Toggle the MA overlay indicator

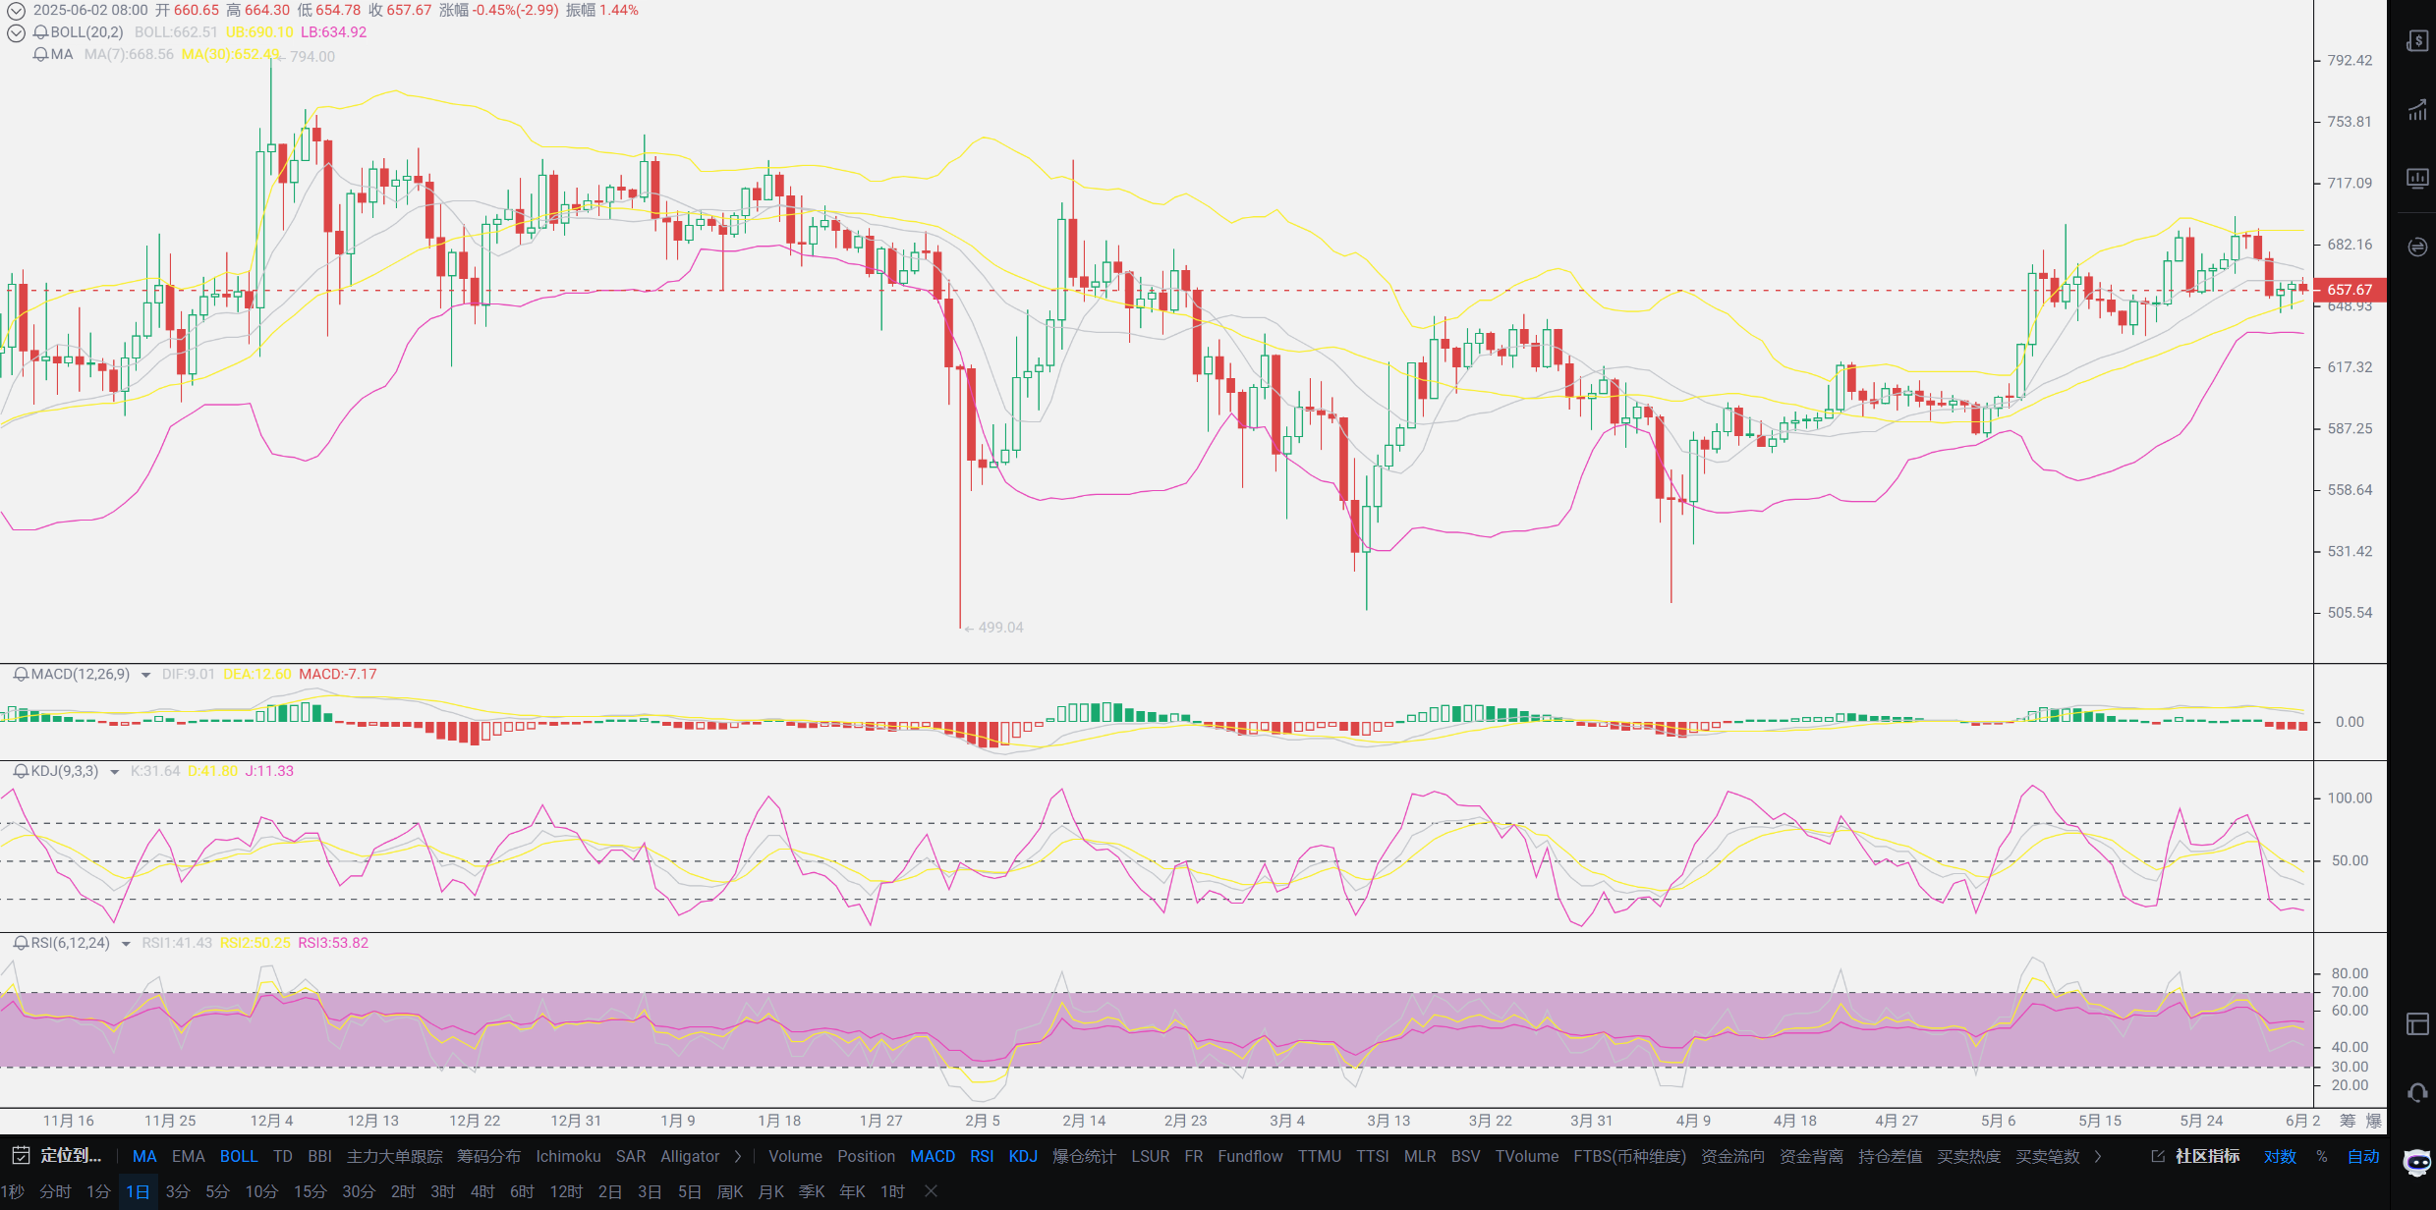pyautogui.click(x=144, y=1156)
